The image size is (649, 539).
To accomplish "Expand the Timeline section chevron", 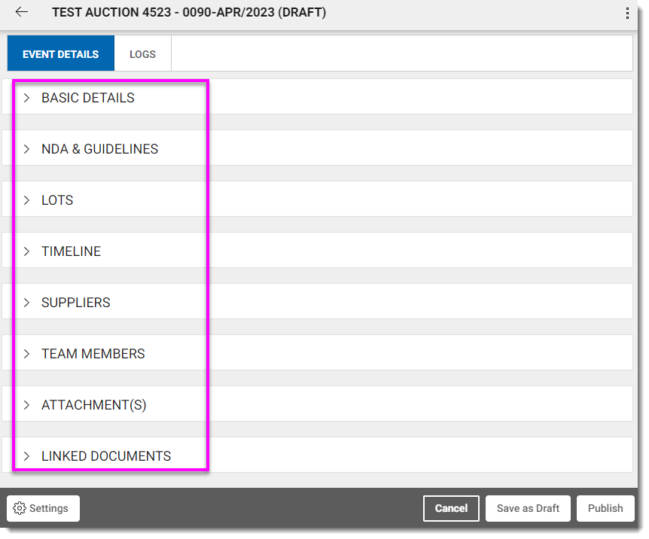I will point(26,251).
